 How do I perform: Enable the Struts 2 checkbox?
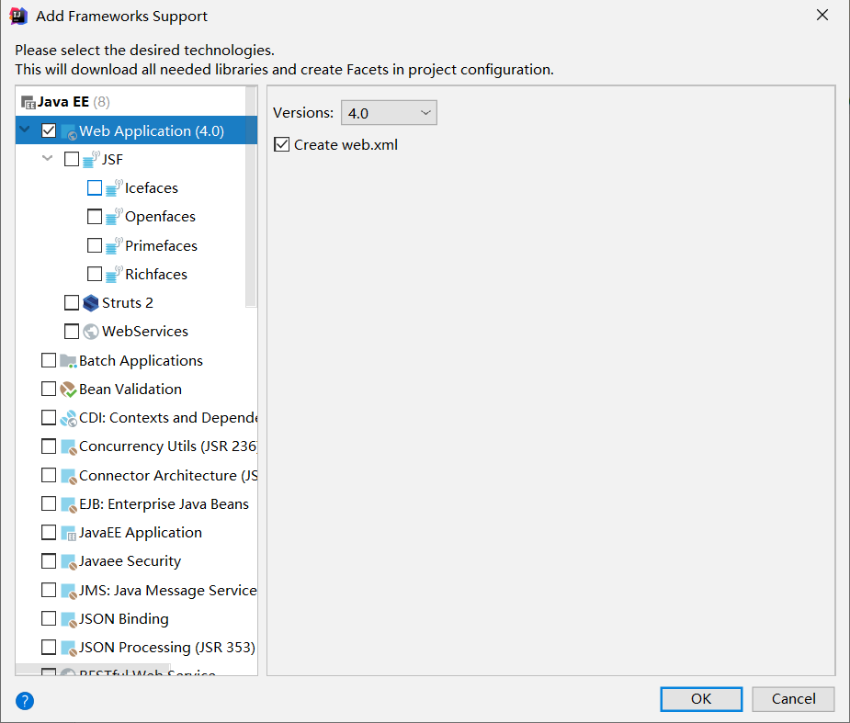click(72, 302)
